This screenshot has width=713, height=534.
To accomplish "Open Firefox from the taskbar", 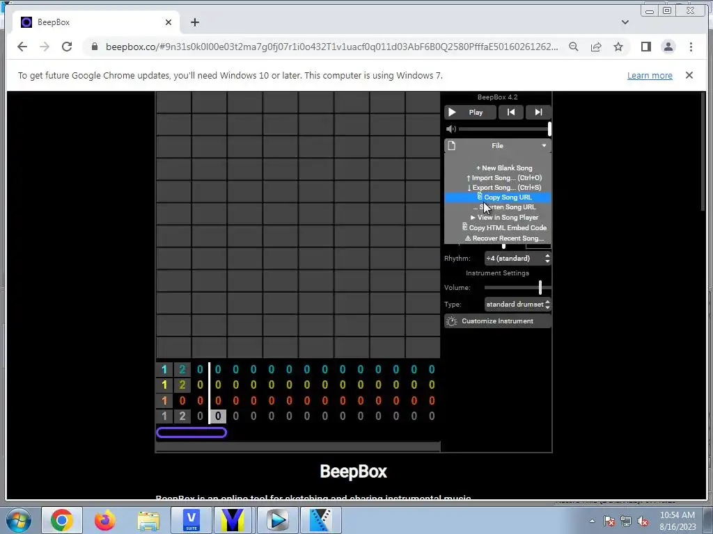I will coord(104,520).
